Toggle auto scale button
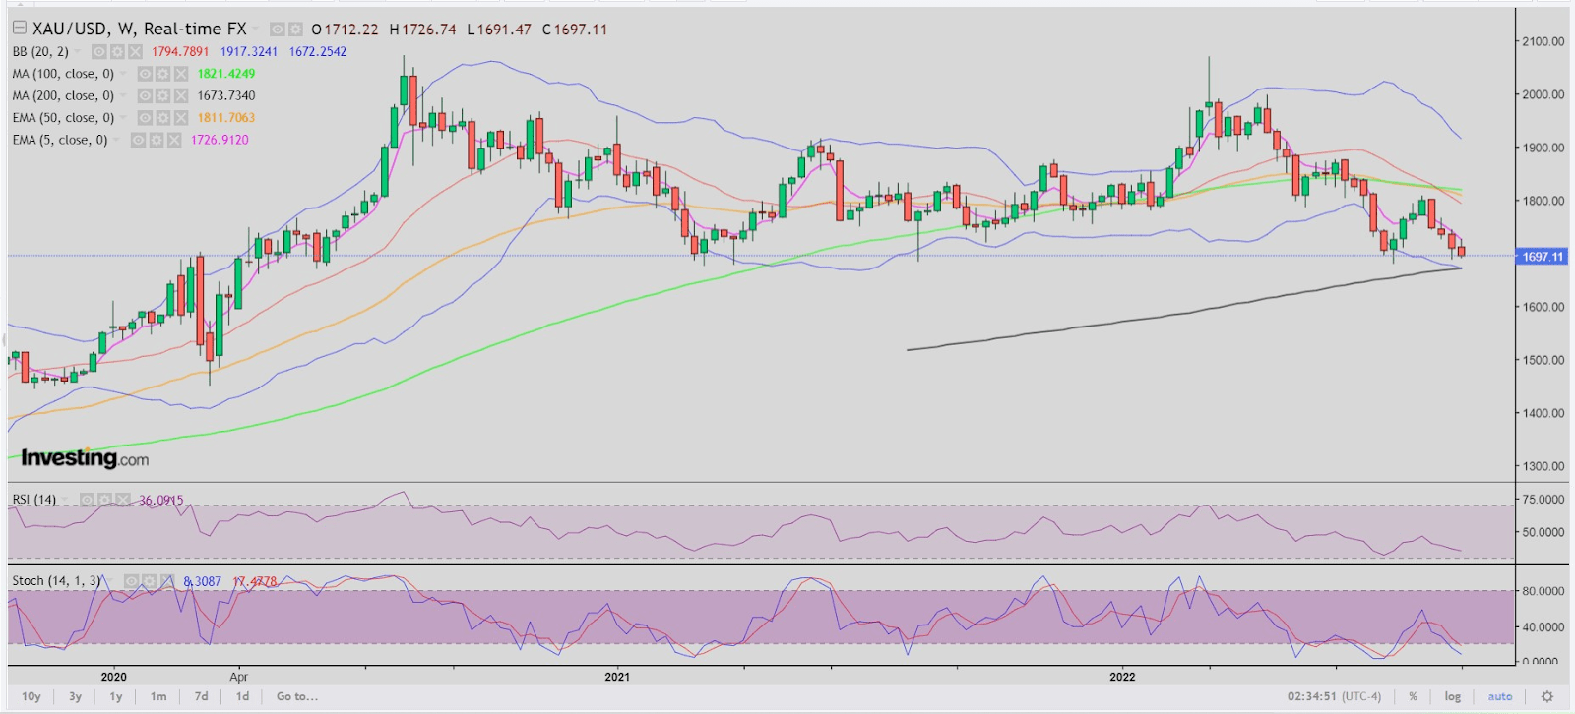Image resolution: width=1575 pixels, height=714 pixels. tap(1500, 696)
